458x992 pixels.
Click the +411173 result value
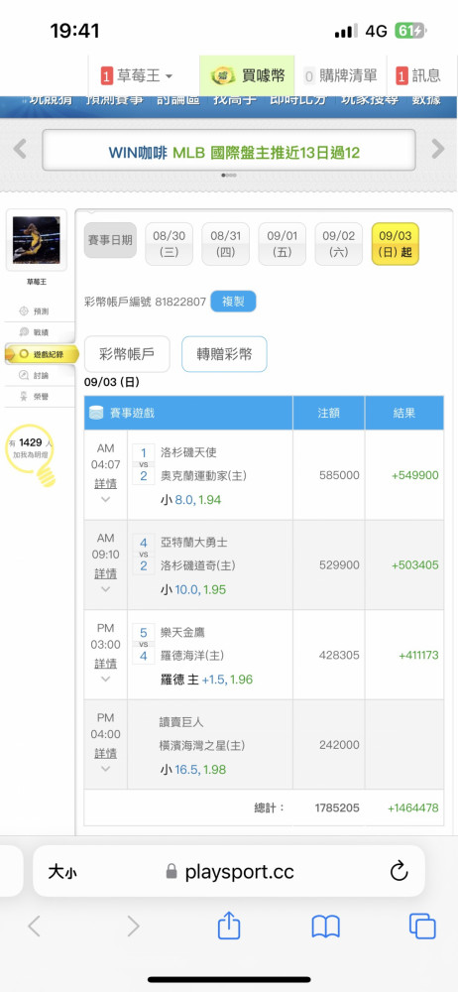point(418,656)
